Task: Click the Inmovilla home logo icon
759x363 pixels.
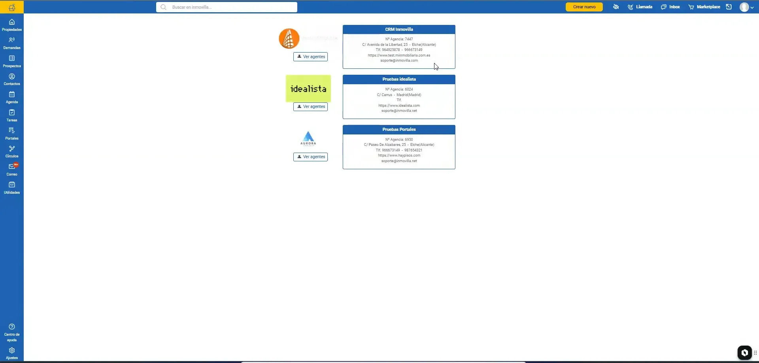Action: click(x=12, y=7)
